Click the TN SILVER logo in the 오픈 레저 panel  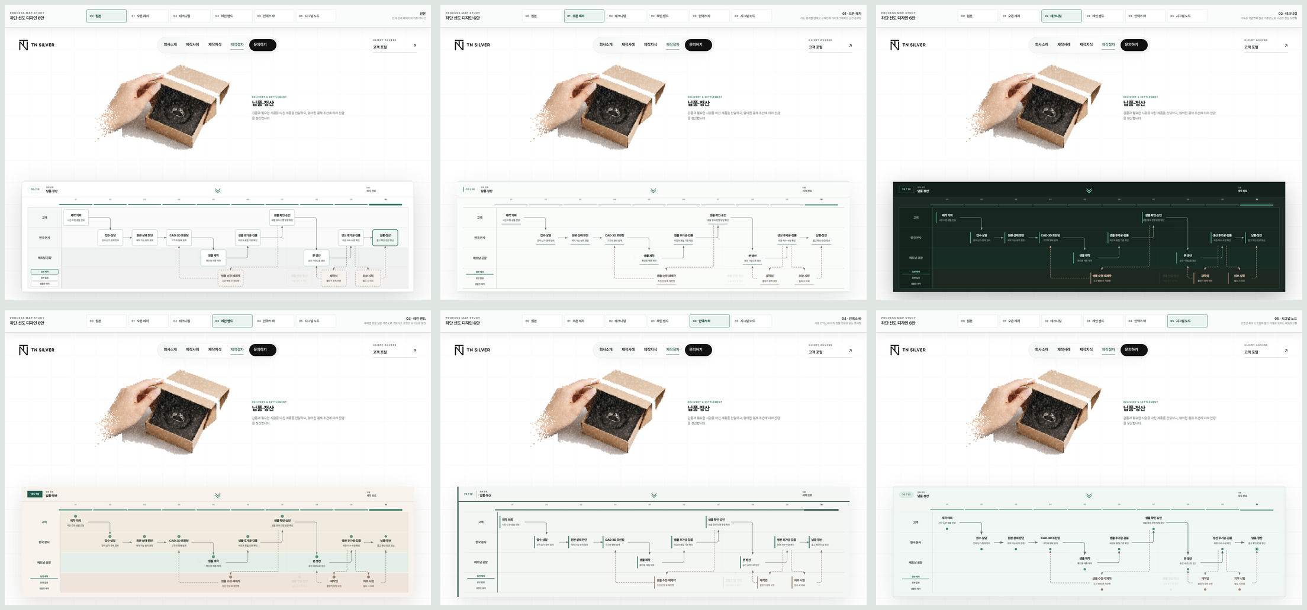point(472,45)
